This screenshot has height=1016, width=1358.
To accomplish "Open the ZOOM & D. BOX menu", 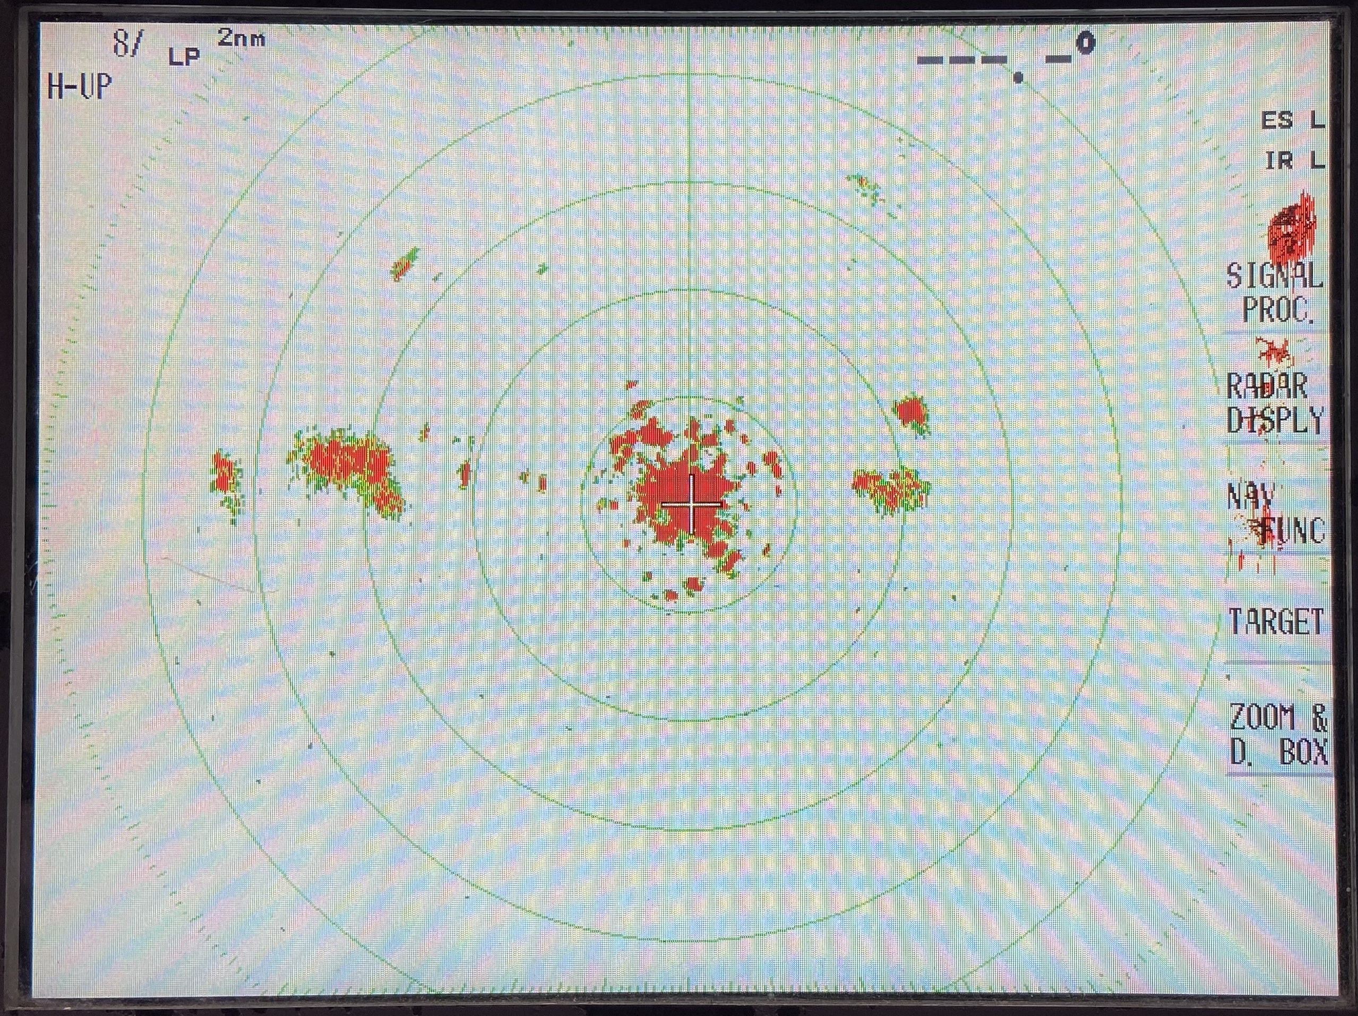I will pos(1278,734).
